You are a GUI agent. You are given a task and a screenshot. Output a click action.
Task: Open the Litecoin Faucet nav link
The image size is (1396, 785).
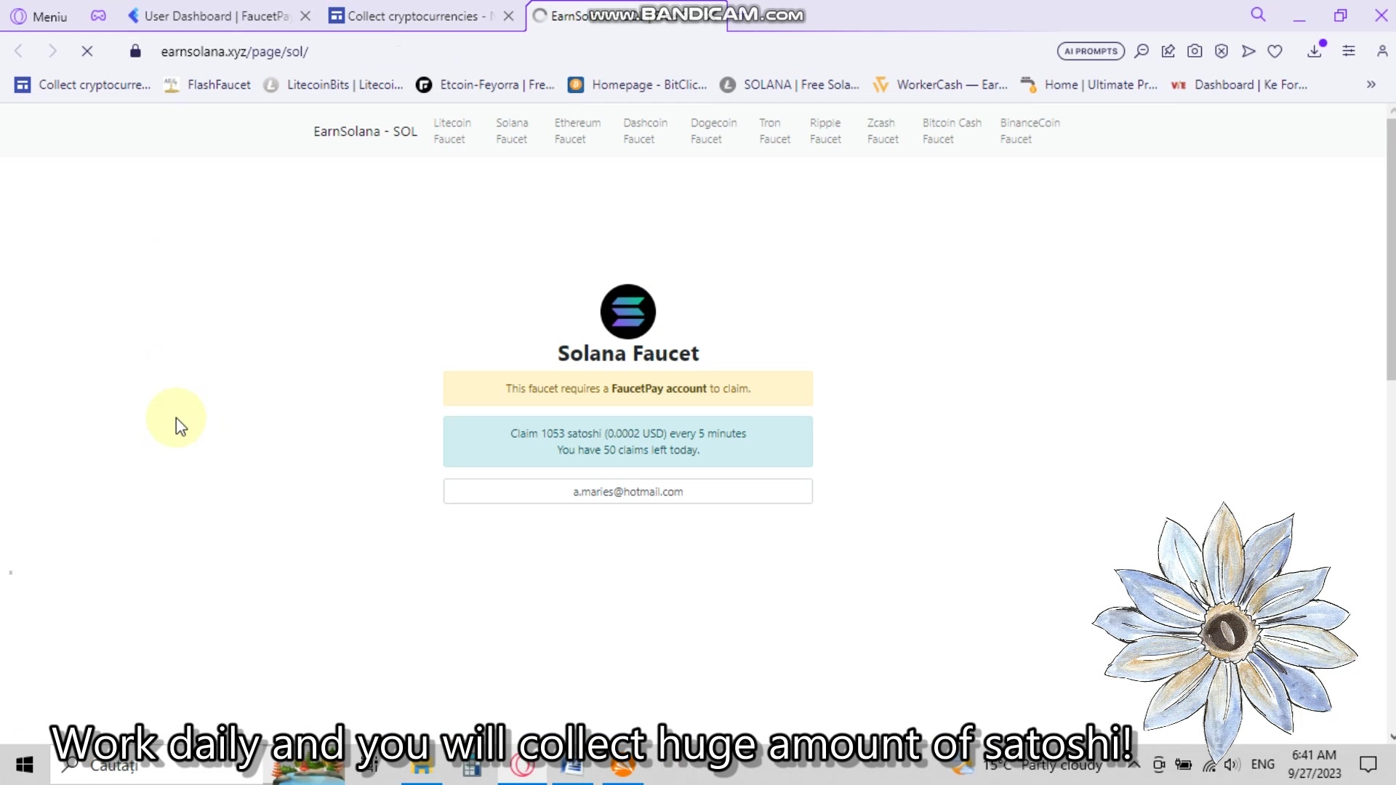click(452, 131)
